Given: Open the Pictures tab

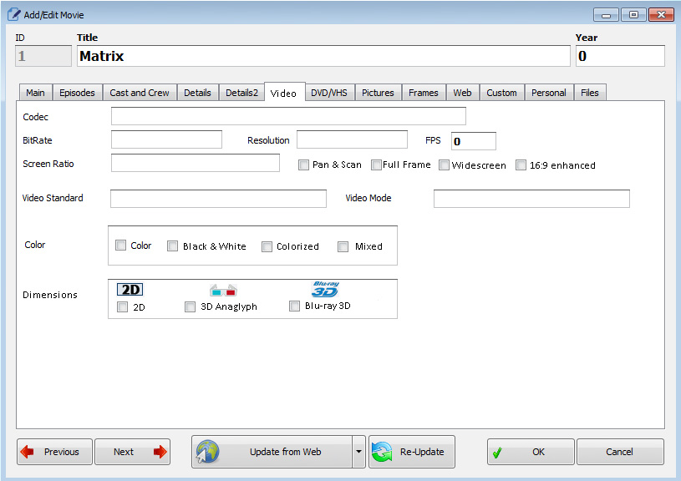Looking at the screenshot, I should (x=378, y=93).
